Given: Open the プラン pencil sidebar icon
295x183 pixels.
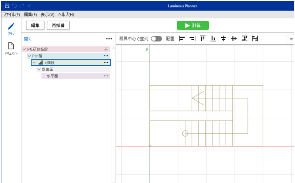Looking at the screenshot, I should [11, 27].
